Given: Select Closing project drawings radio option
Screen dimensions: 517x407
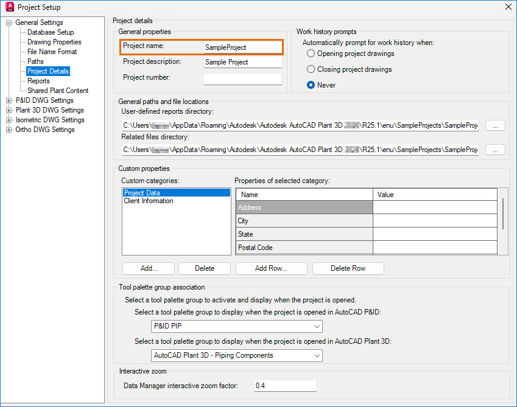Looking at the screenshot, I should pyautogui.click(x=311, y=69).
